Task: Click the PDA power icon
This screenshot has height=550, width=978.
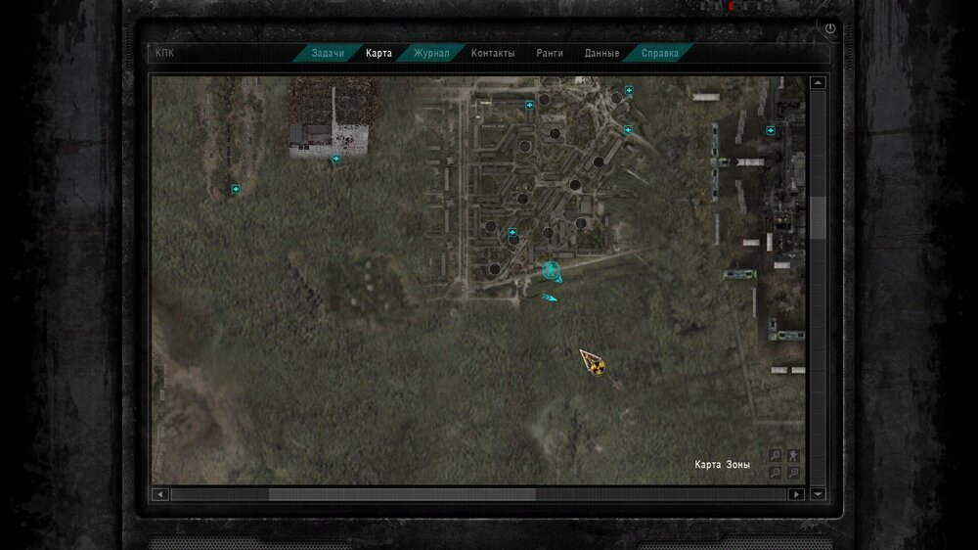Action: (x=830, y=28)
